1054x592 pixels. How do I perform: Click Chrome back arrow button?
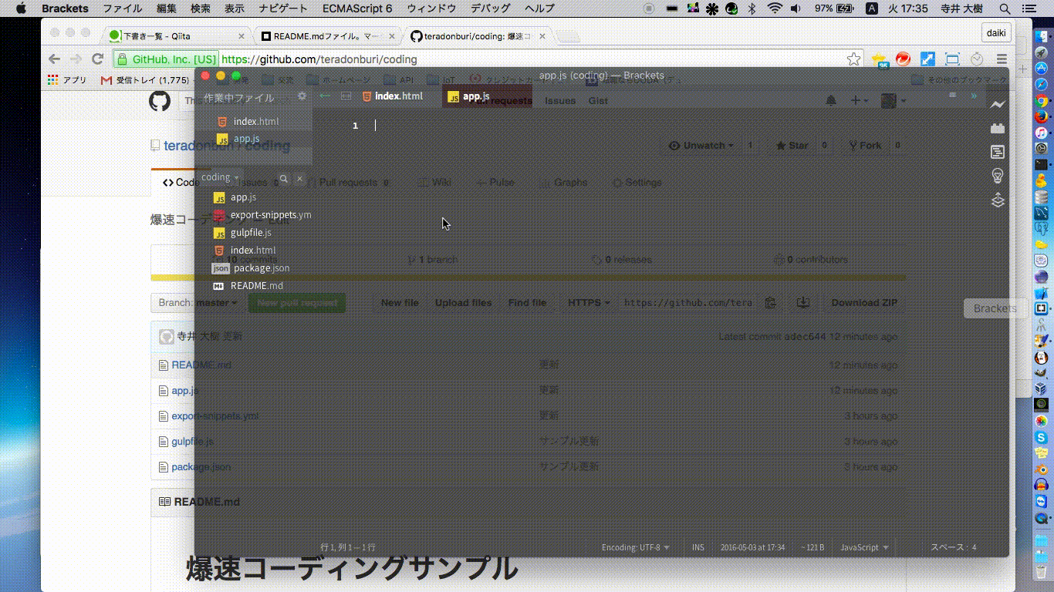54,59
